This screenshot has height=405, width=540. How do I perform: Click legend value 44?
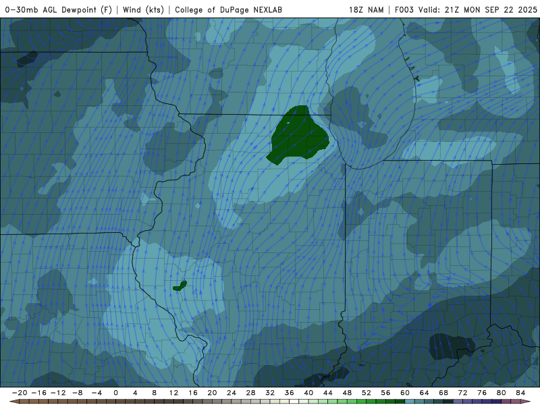tap(328, 393)
